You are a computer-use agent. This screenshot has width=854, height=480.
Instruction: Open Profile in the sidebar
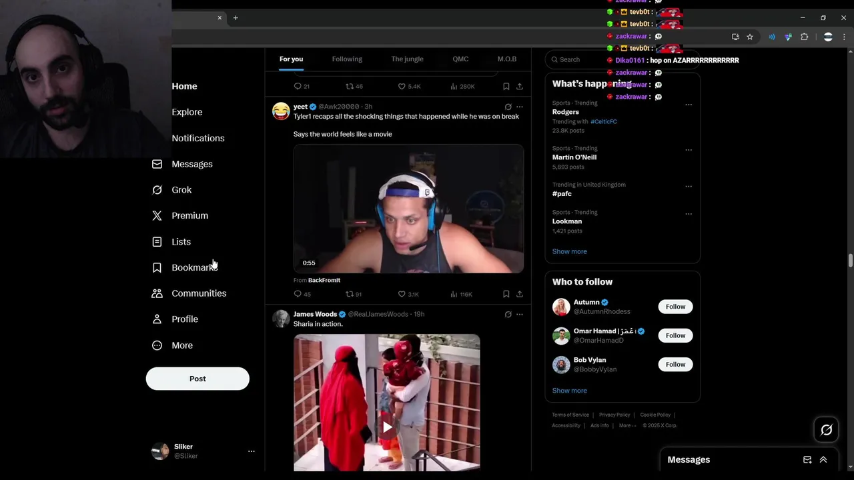[175, 319]
